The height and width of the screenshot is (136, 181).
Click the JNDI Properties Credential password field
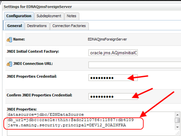tap(113, 78)
